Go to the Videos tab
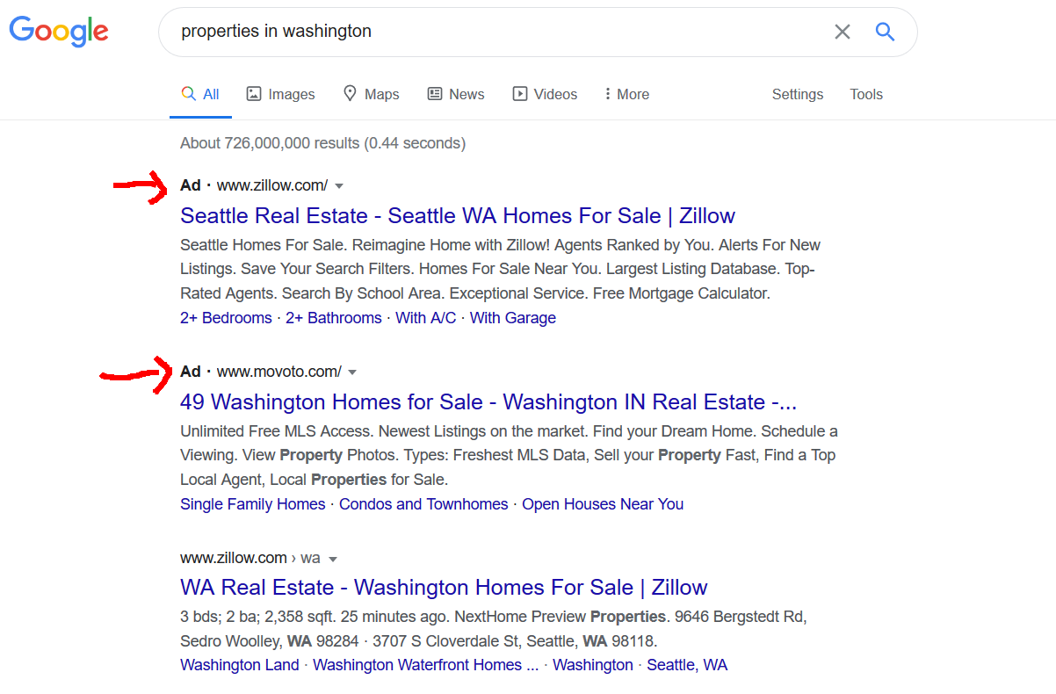The width and height of the screenshot is (1056, 694). [x=545, y=94]
